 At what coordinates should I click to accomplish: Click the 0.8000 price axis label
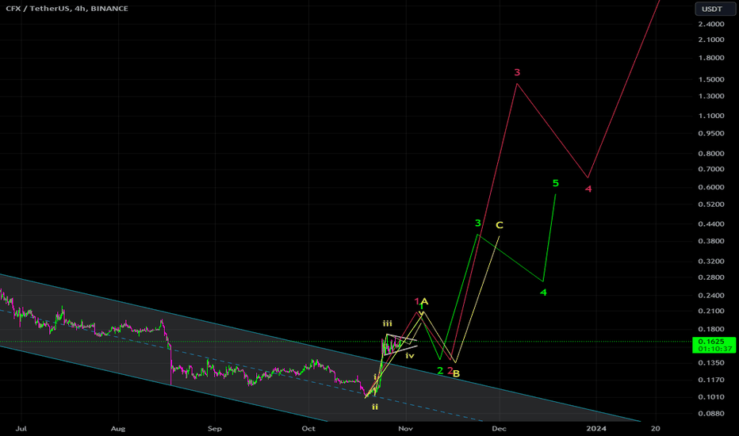tap(711, 154)
